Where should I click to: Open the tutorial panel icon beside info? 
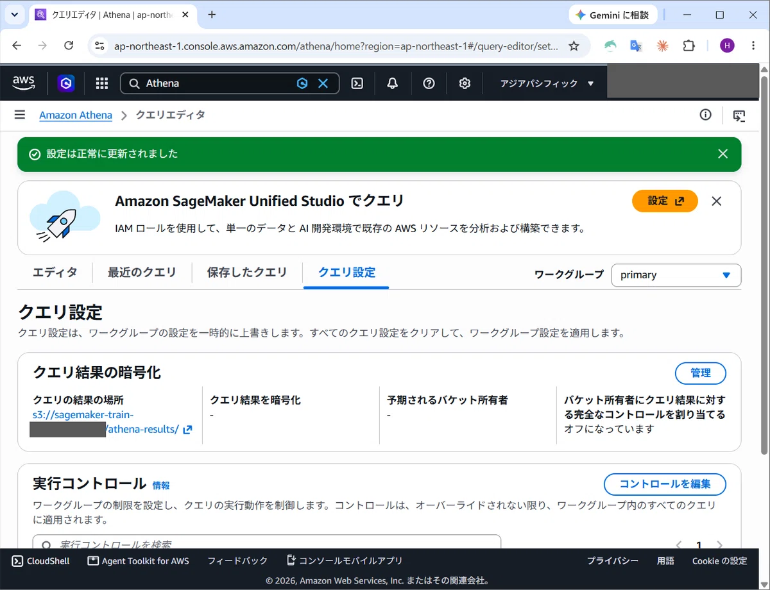(x=739, y=115)
